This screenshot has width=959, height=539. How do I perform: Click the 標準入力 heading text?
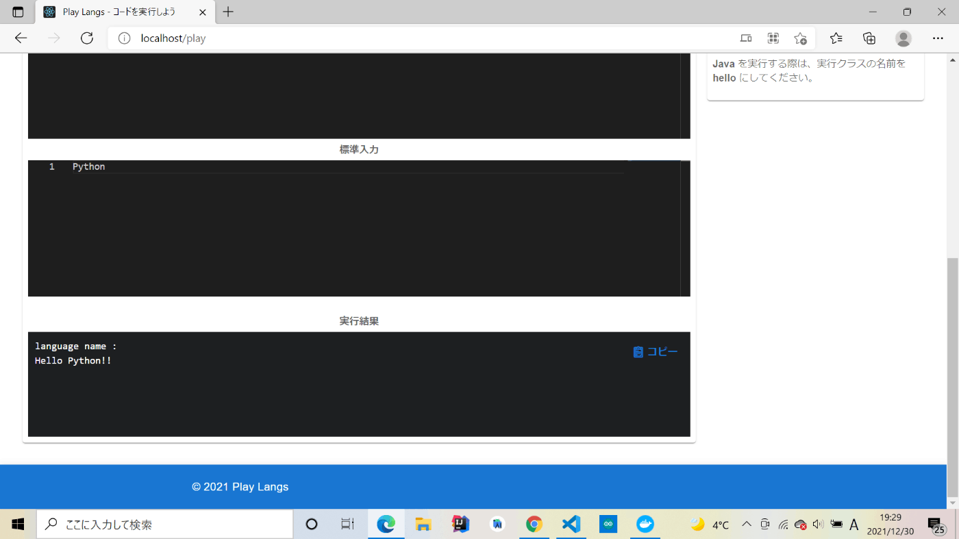(359, 149)
